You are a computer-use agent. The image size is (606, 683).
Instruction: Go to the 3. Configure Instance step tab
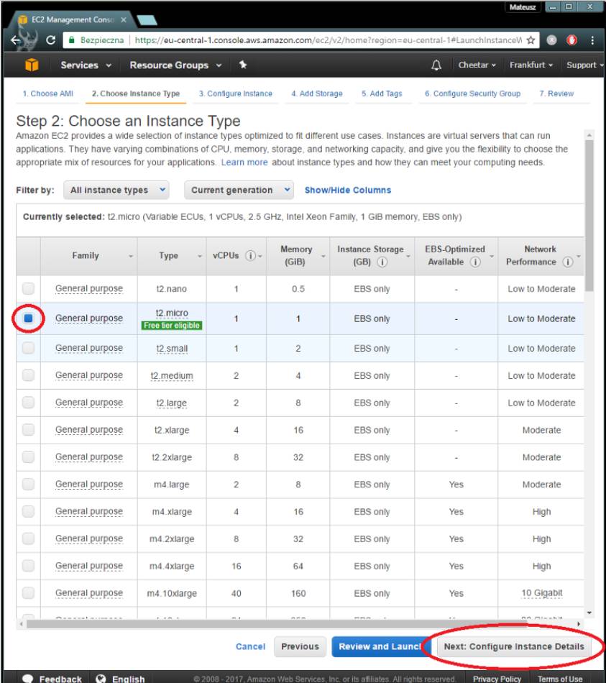(235, 94)
